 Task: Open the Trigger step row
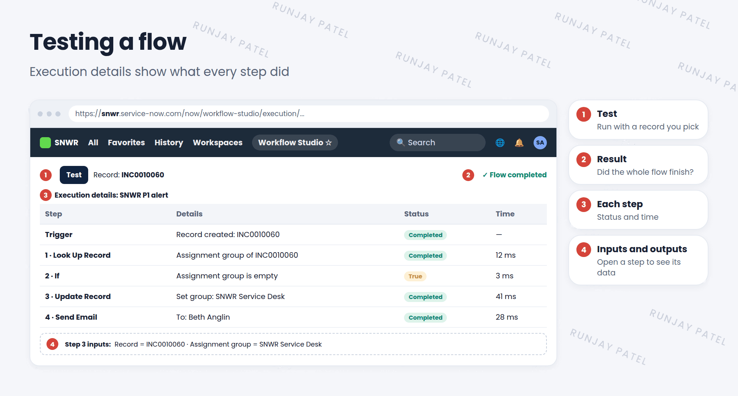pos(293,235)
